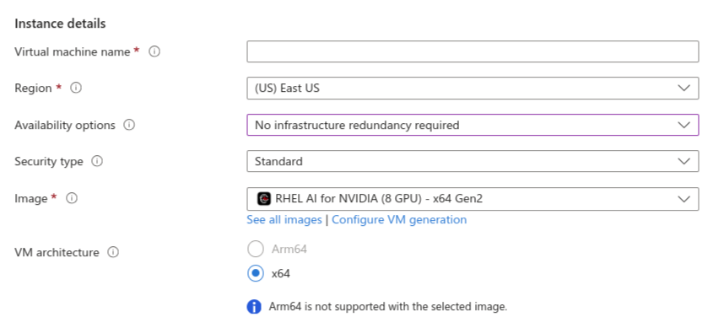Viewport: 724px width, 333px height.
Task: Open the Configure VM generation link
Action: (399, 219)
